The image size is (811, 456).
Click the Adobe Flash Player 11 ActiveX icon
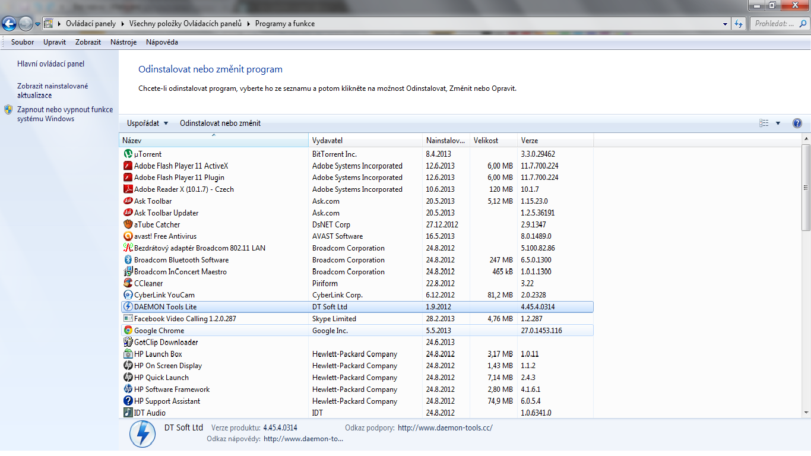click(128, 166)
